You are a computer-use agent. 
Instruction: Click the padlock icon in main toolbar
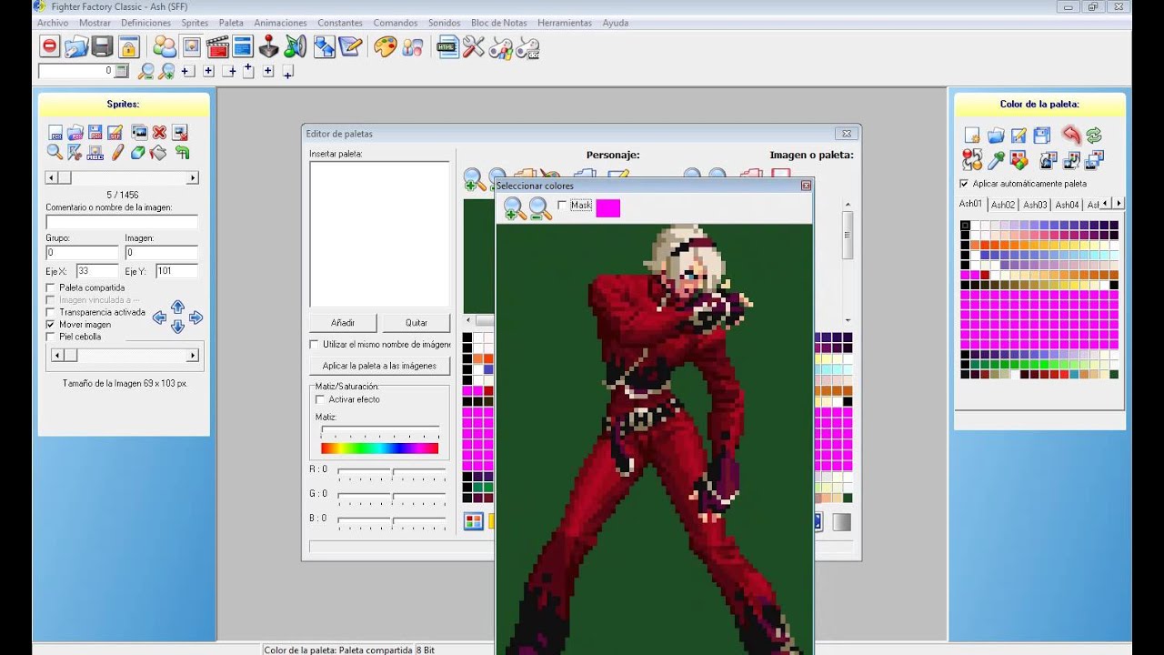coord(128,46)
